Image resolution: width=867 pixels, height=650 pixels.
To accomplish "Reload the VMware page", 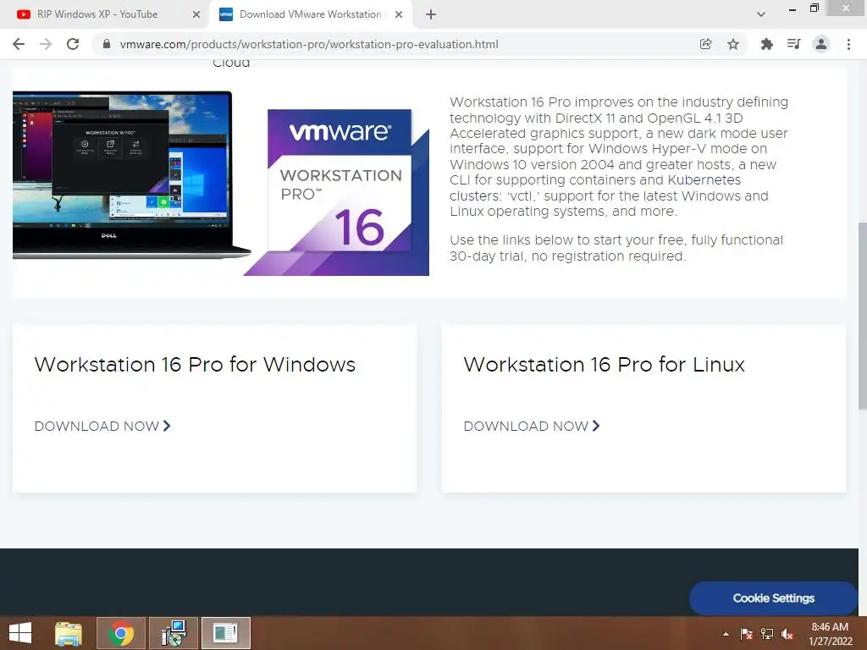I will click(x=73, y=44).
